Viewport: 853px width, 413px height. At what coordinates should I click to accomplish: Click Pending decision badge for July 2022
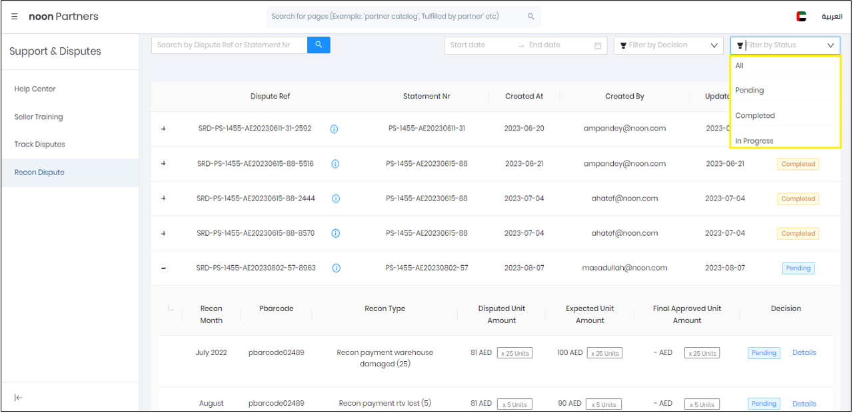[764, 353]
